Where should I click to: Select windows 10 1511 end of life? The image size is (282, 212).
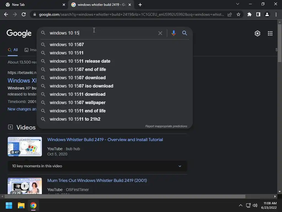tap(115, 111)
